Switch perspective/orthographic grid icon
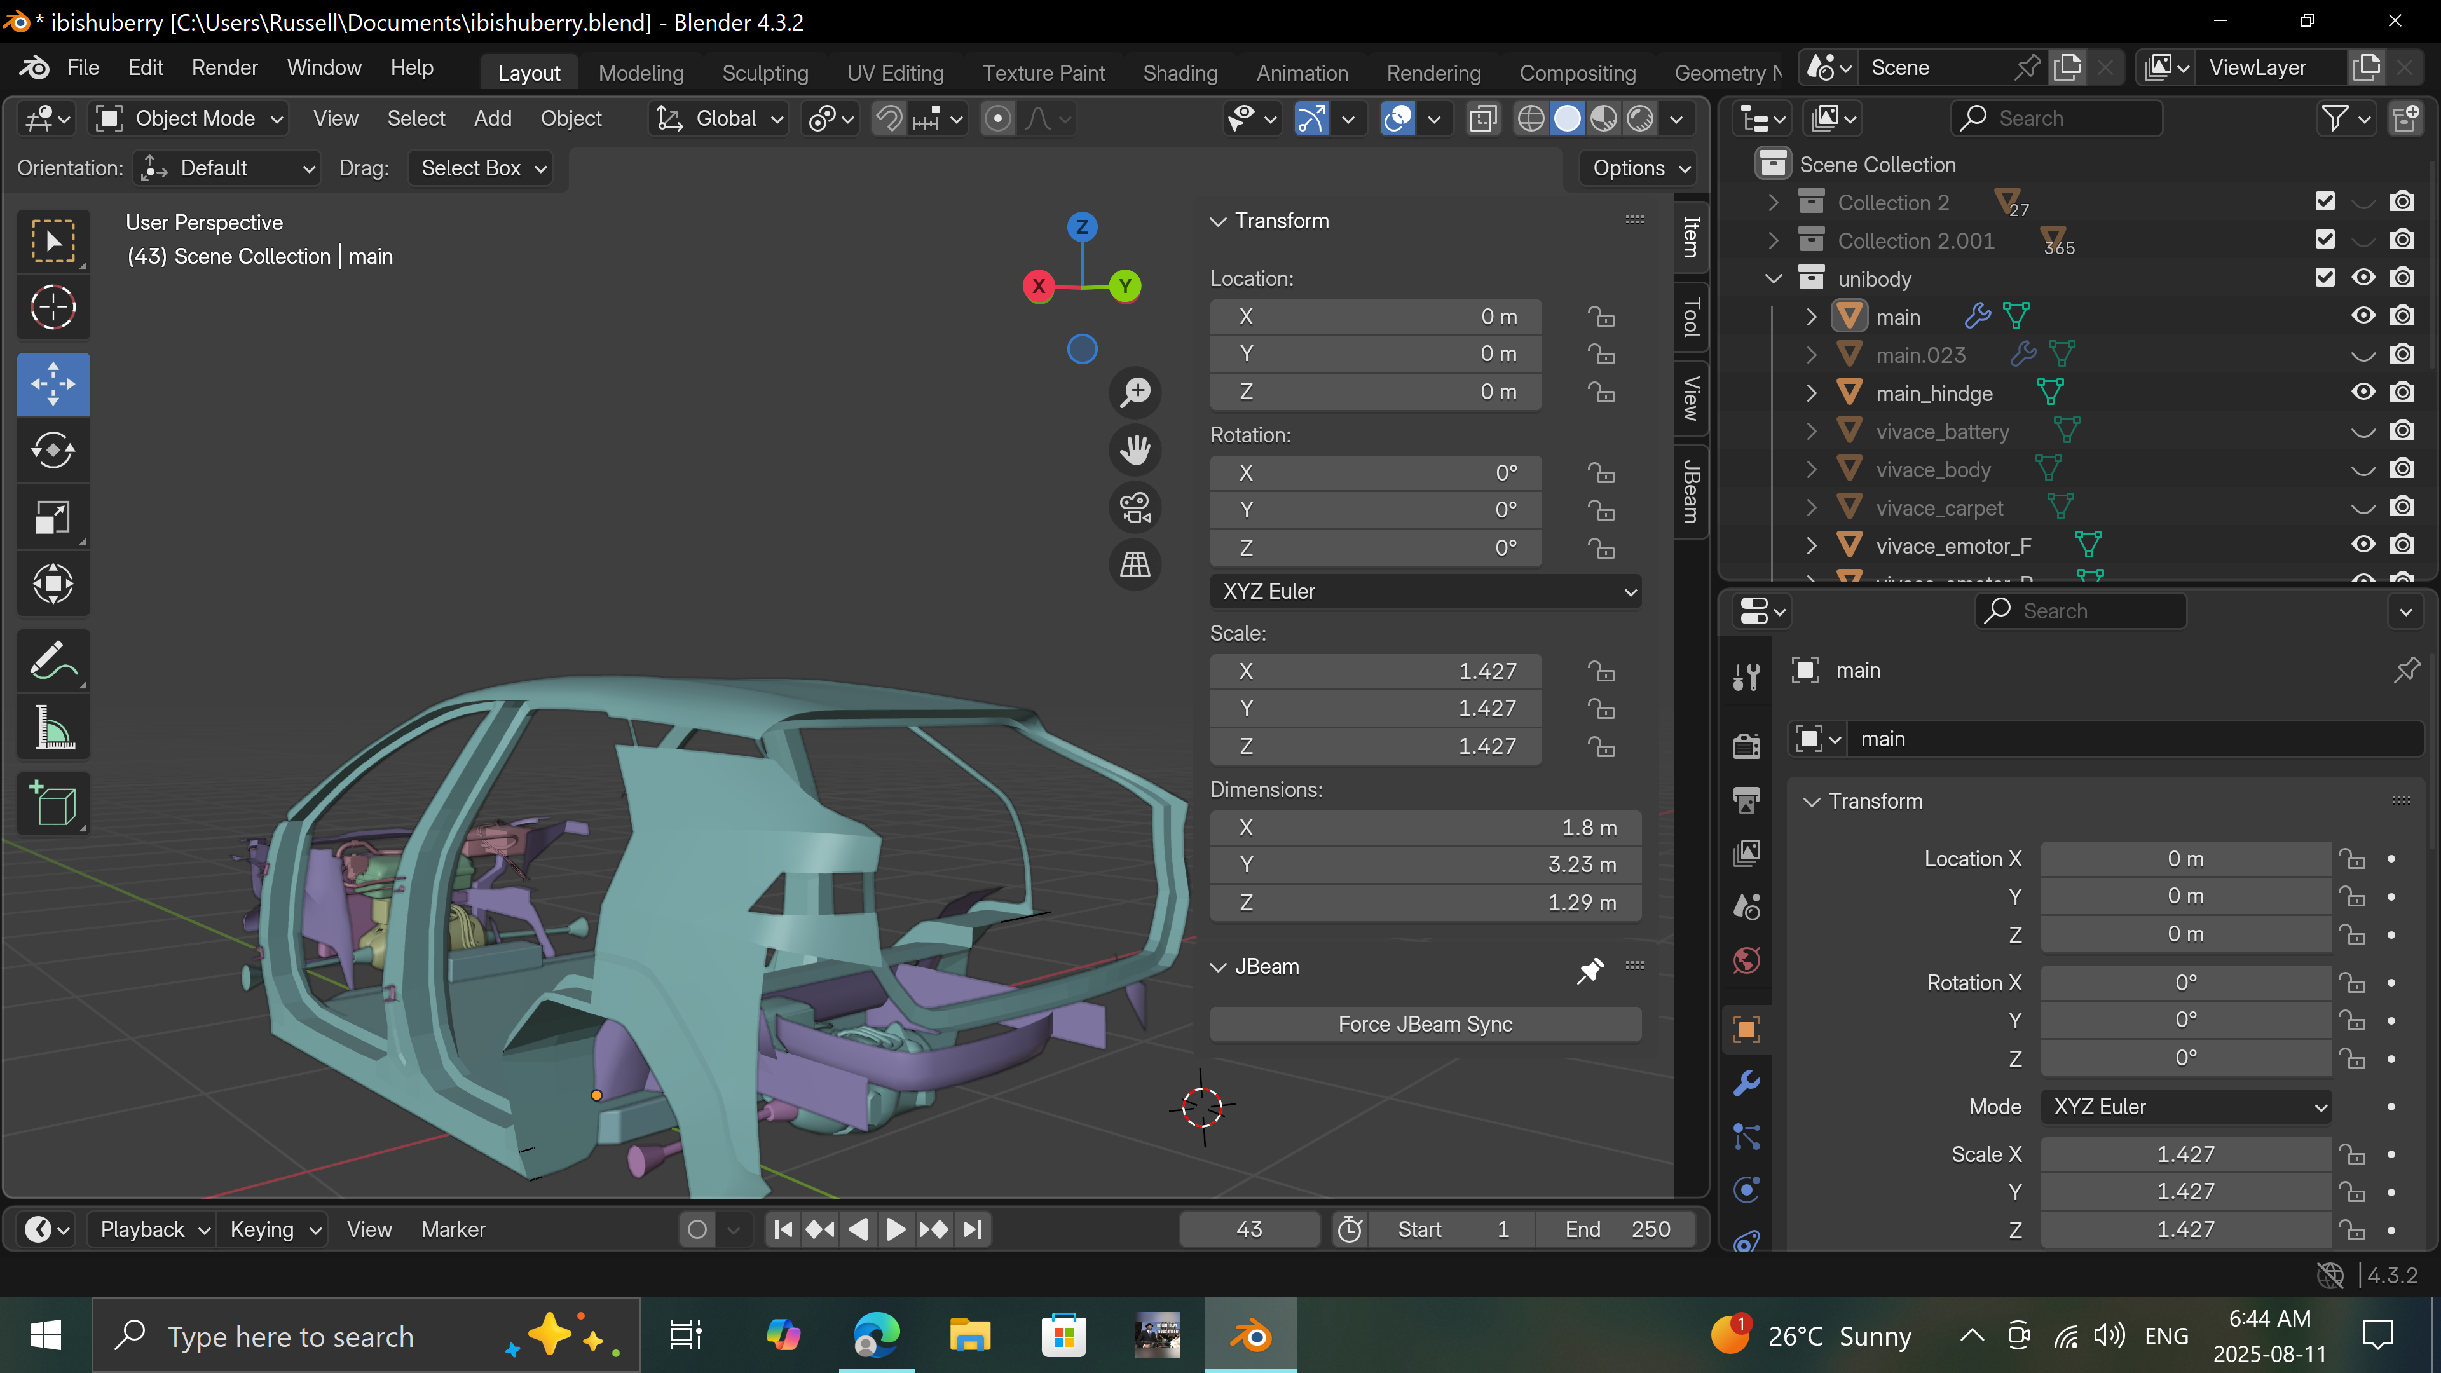 tap(1135, 564)
